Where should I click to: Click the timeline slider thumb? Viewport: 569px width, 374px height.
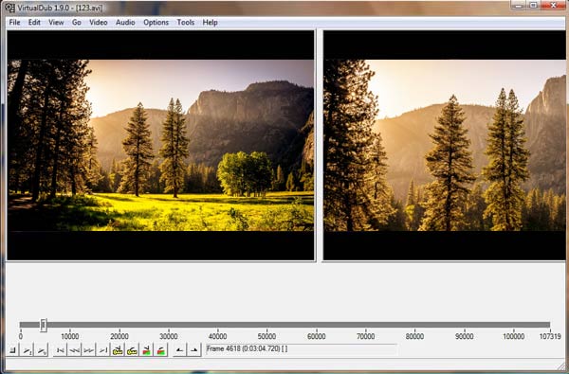[x=44, y=325]
